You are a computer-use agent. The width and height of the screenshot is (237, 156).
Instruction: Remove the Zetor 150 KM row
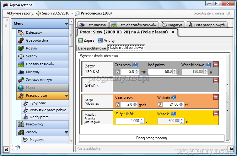(216, 64)
